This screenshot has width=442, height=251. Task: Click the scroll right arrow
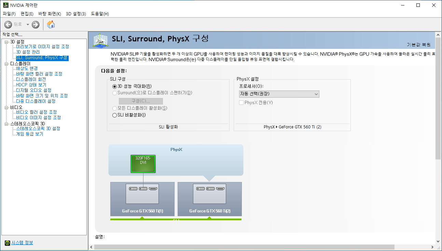(x=433, y=247)
